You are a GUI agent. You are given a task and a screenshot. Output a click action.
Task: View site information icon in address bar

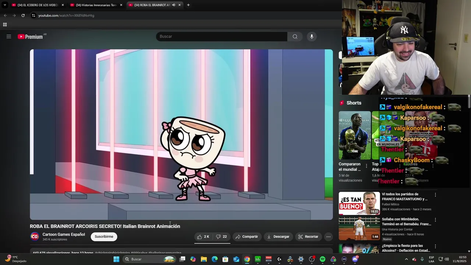[33, 15]
